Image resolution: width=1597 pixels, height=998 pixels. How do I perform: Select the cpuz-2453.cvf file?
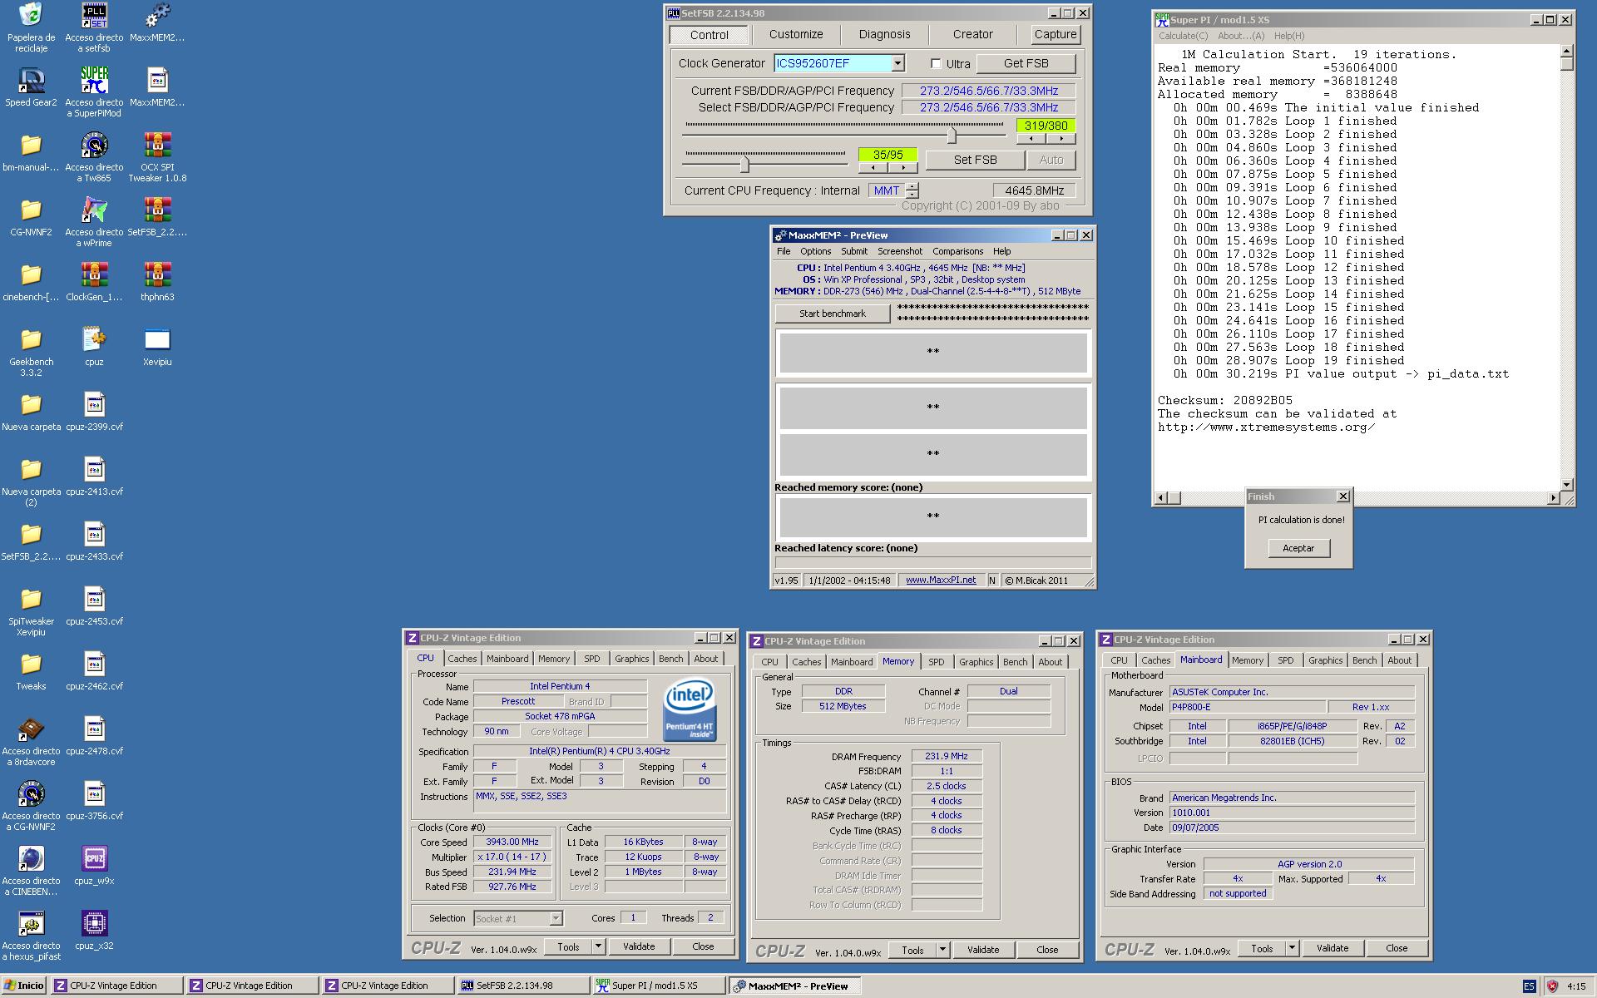(x=94, y=605)
